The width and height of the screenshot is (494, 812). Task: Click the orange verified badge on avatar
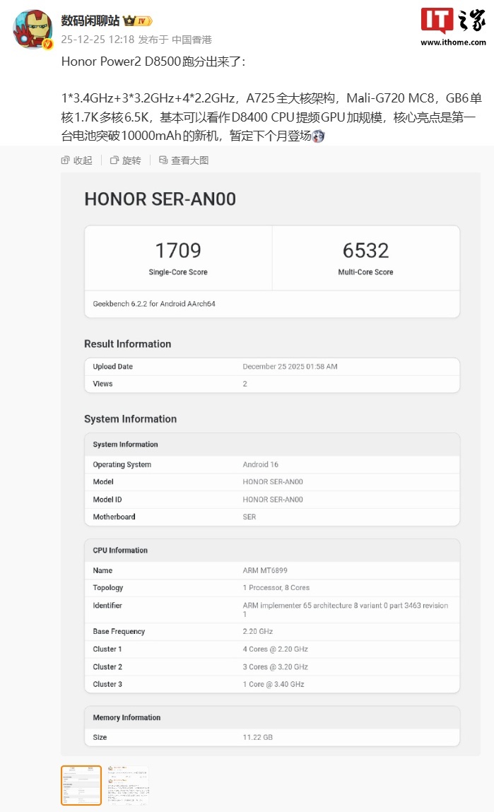[48, 45]
